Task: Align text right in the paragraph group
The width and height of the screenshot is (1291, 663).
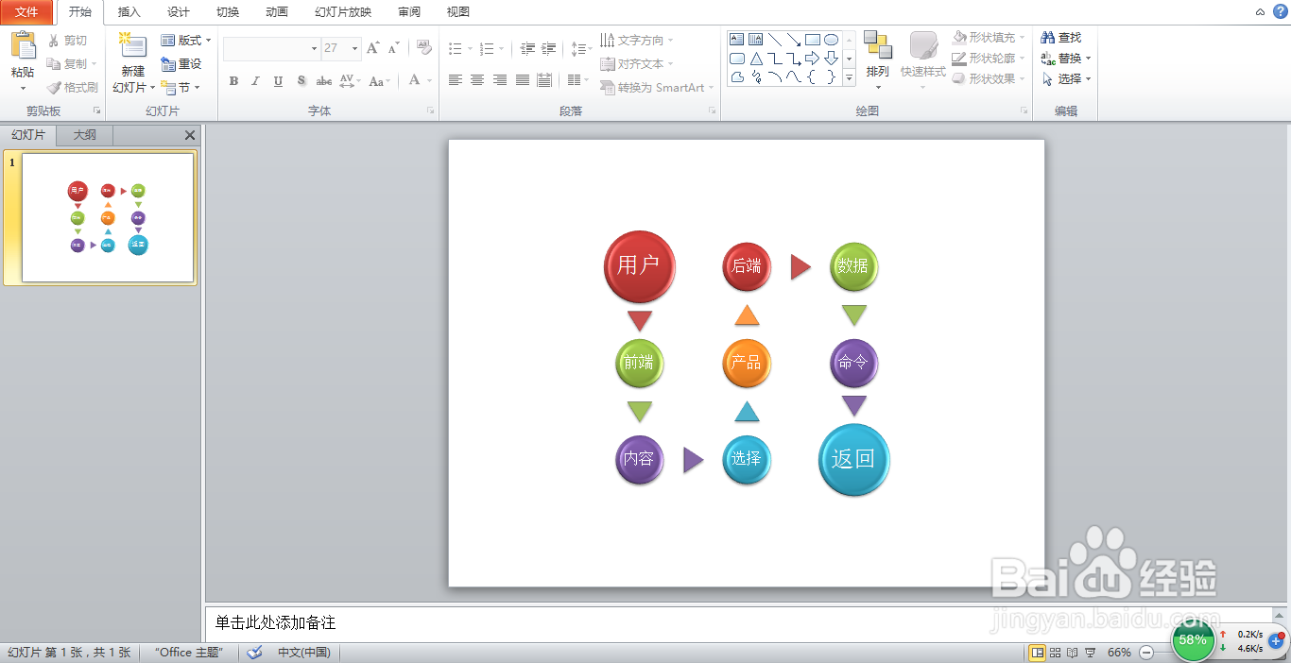Action: point(500,80)
